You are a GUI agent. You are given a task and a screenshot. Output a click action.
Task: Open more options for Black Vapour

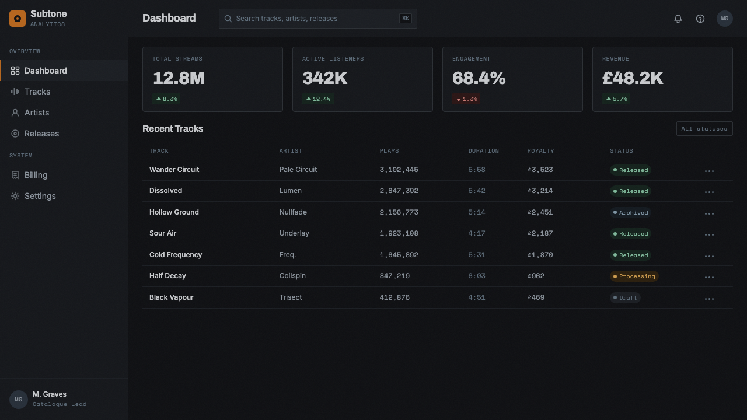click(x=709, y=299)
